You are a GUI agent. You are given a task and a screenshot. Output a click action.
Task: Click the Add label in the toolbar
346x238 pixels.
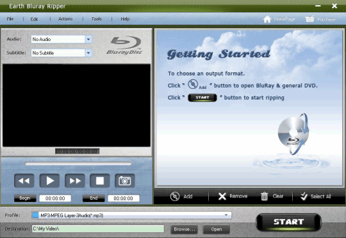click(x=188, y=196)
